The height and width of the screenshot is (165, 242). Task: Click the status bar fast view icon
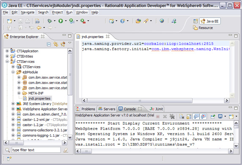[9, 159]
